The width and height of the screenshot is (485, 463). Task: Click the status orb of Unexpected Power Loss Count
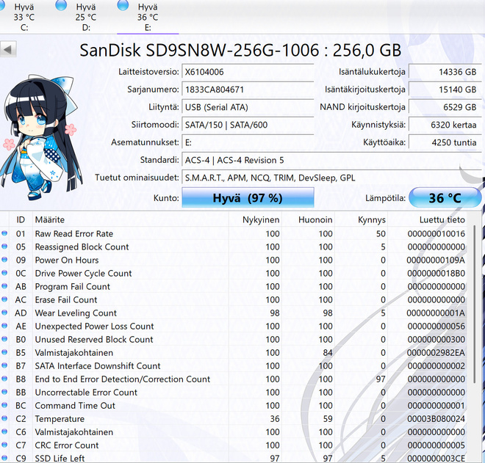pos(4,326)
